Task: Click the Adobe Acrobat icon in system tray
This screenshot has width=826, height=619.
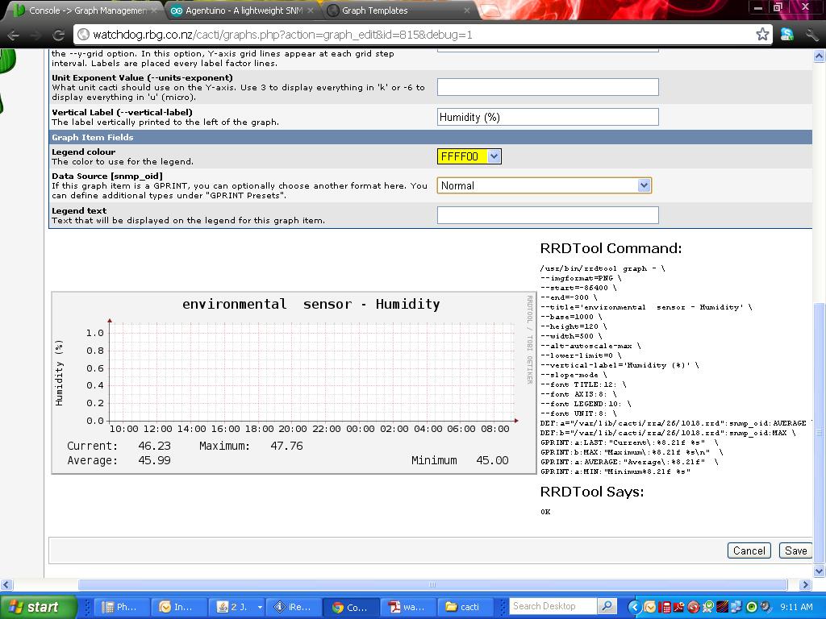Action: [678, 607]
